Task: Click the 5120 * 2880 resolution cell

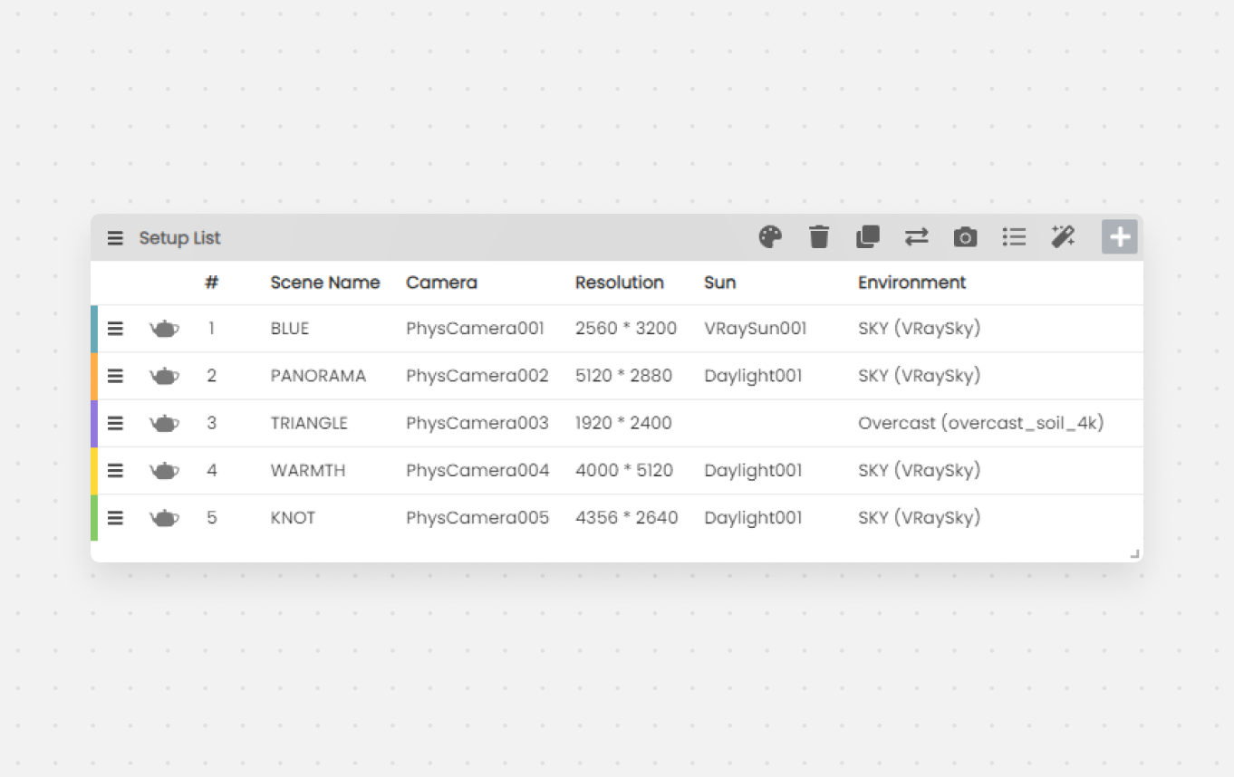Action: [x=623, y=376]
